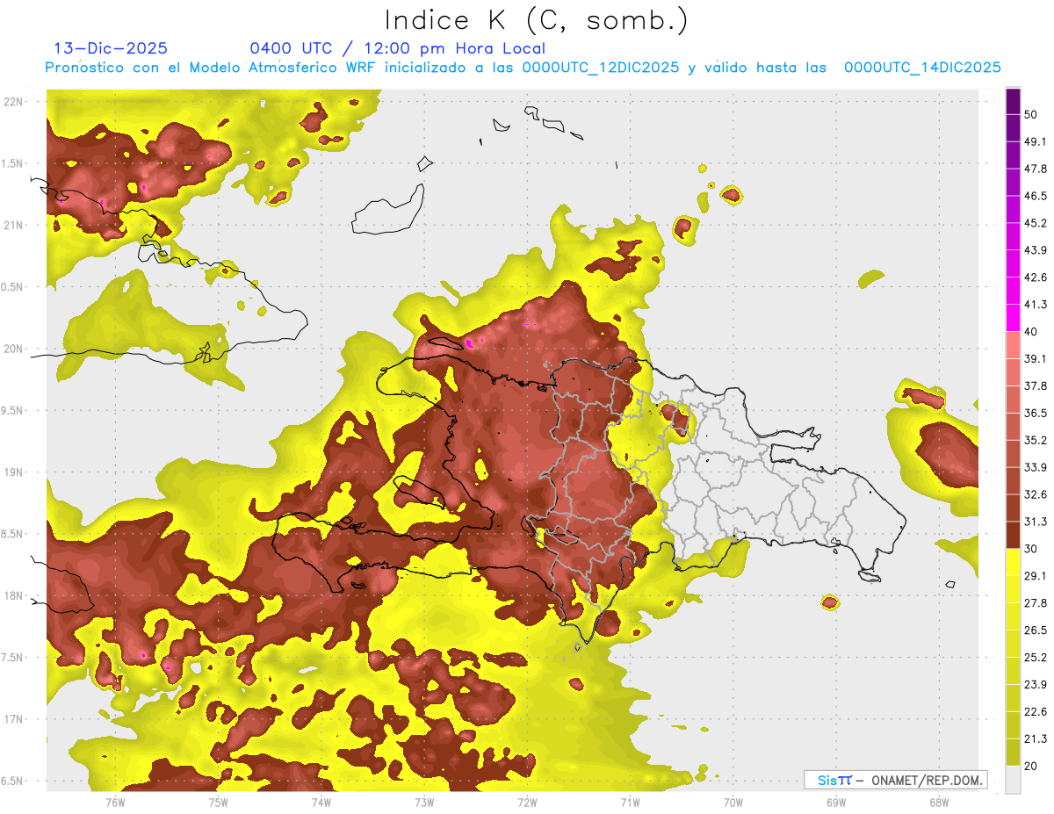Click the color bar value '35.2'

point(1036,440)
